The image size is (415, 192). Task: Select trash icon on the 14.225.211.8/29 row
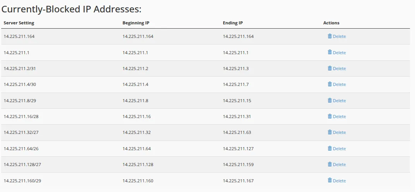tap(330, 100)
